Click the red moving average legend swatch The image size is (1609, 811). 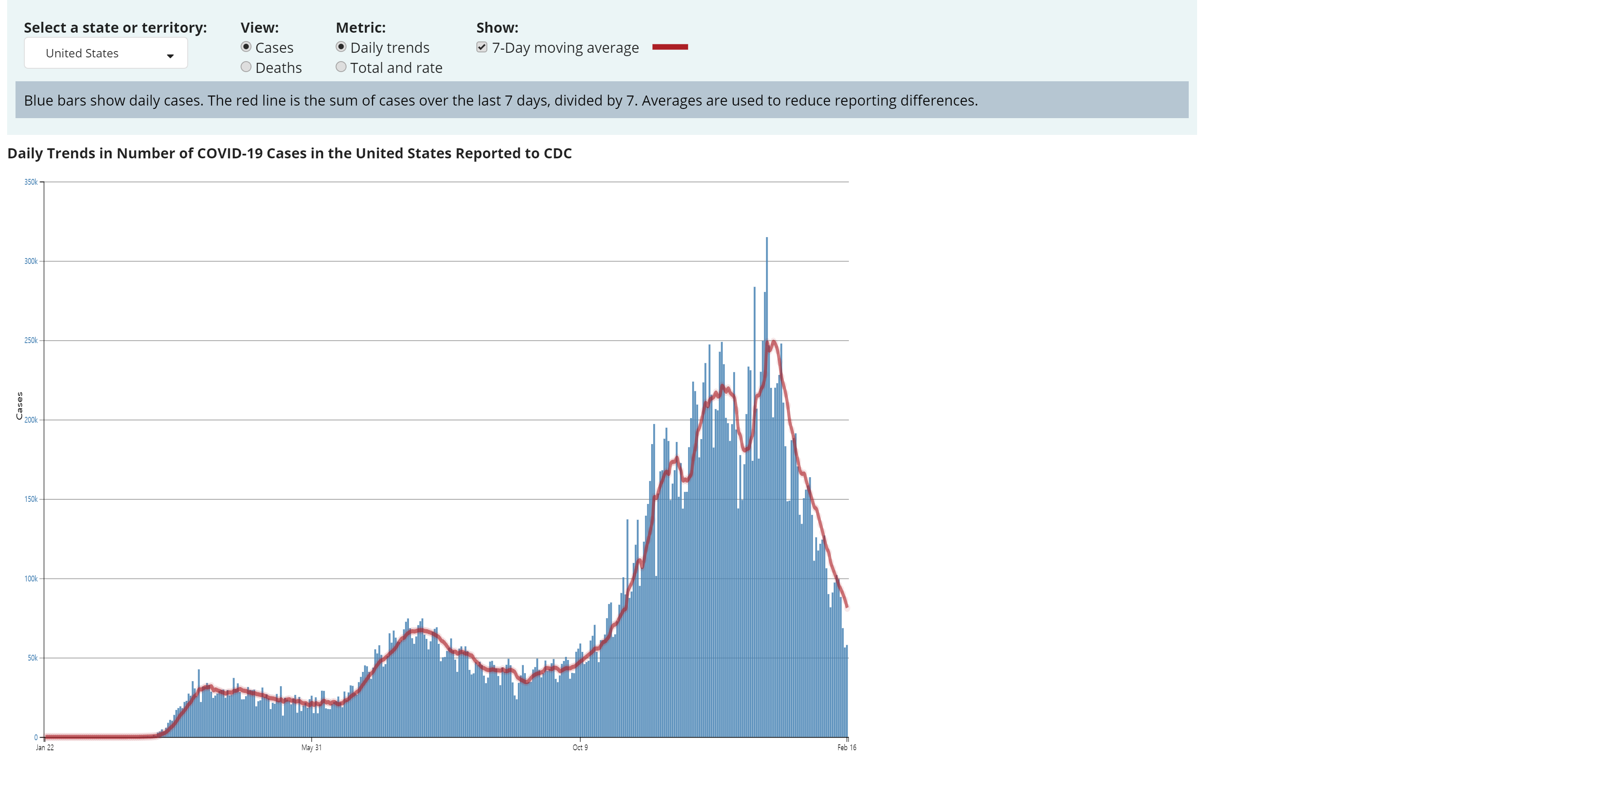click(x=670, y=47)
